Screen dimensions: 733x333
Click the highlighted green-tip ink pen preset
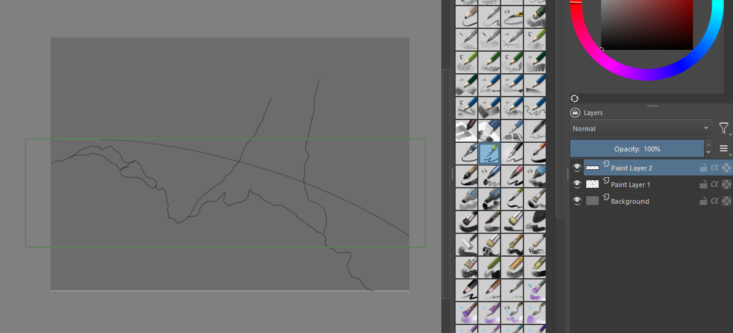(x=489, y=154)
